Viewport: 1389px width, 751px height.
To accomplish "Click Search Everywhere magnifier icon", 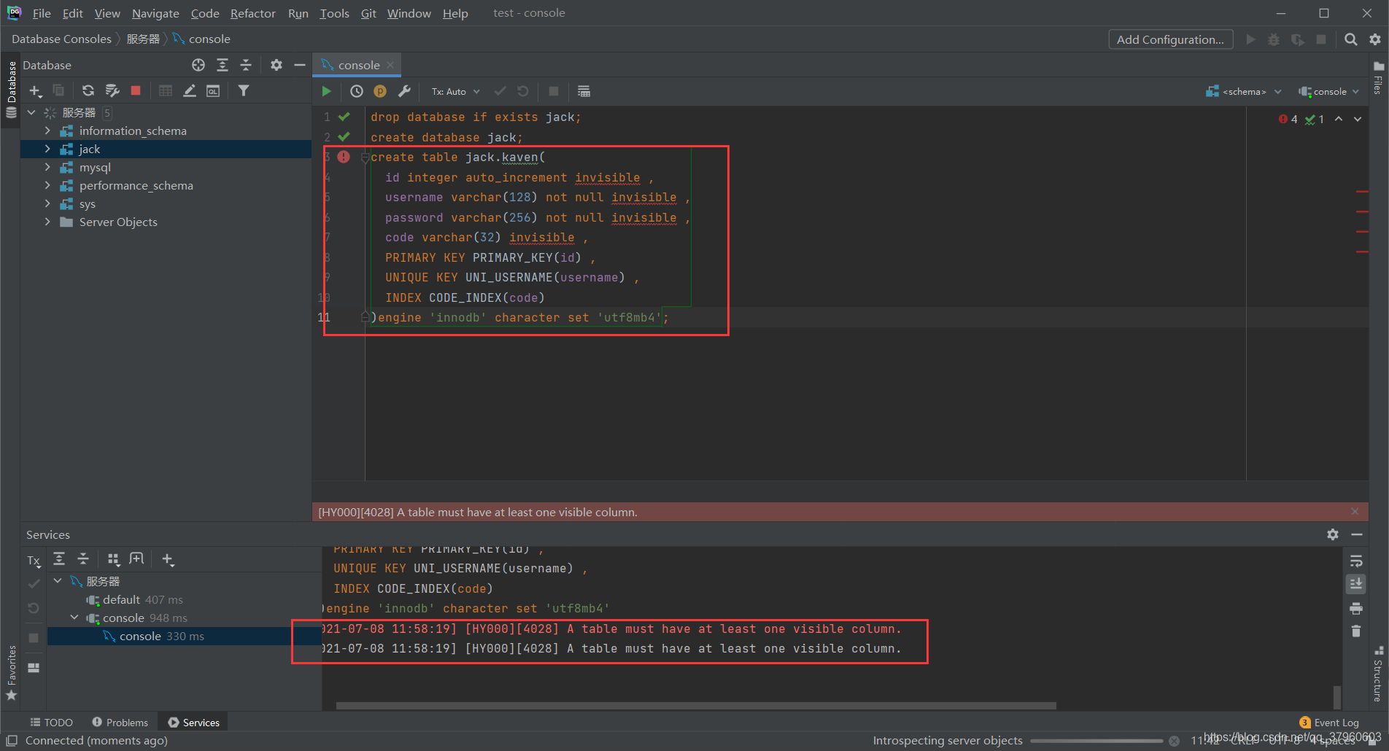I will coord(1351,39).
